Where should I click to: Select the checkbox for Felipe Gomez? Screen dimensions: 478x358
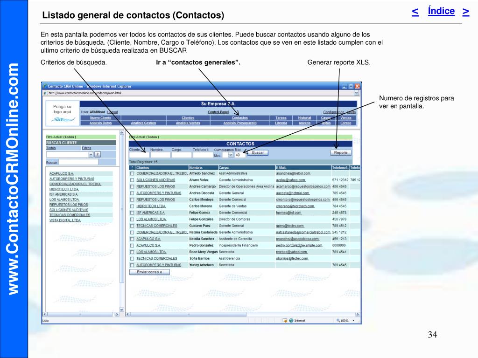[132, 213]
